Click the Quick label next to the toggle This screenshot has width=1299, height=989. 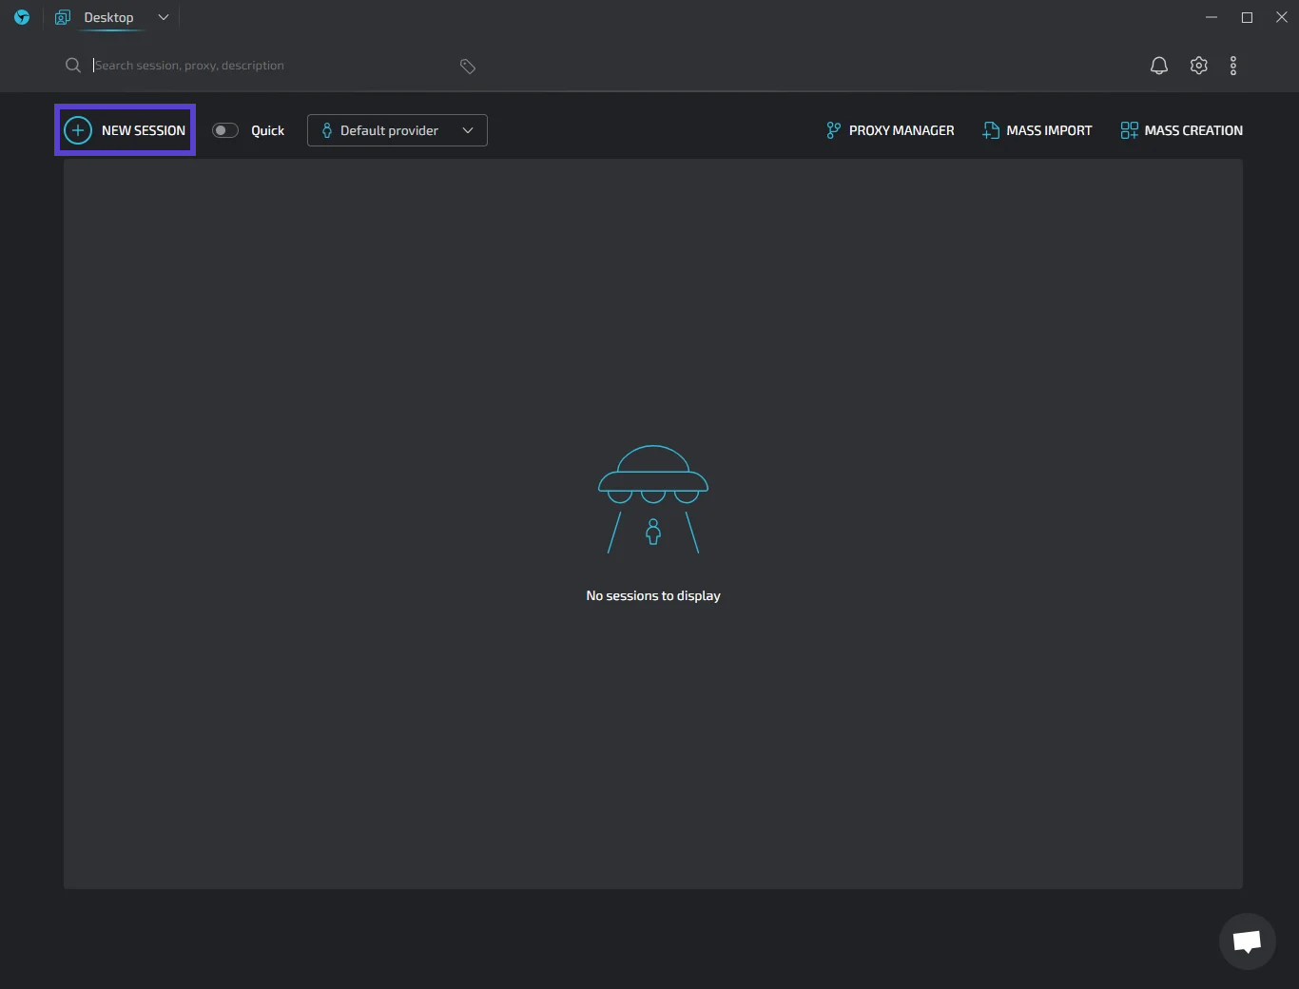267,130
